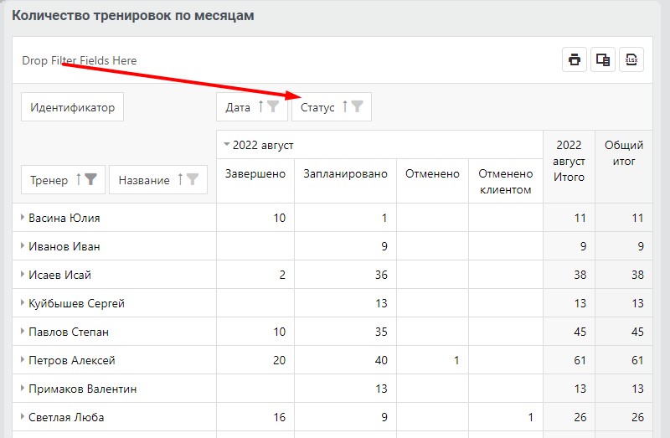This screenshot has height=438, width=670.
Task: Select the Петров Алексей name
Action: [72, 360]
